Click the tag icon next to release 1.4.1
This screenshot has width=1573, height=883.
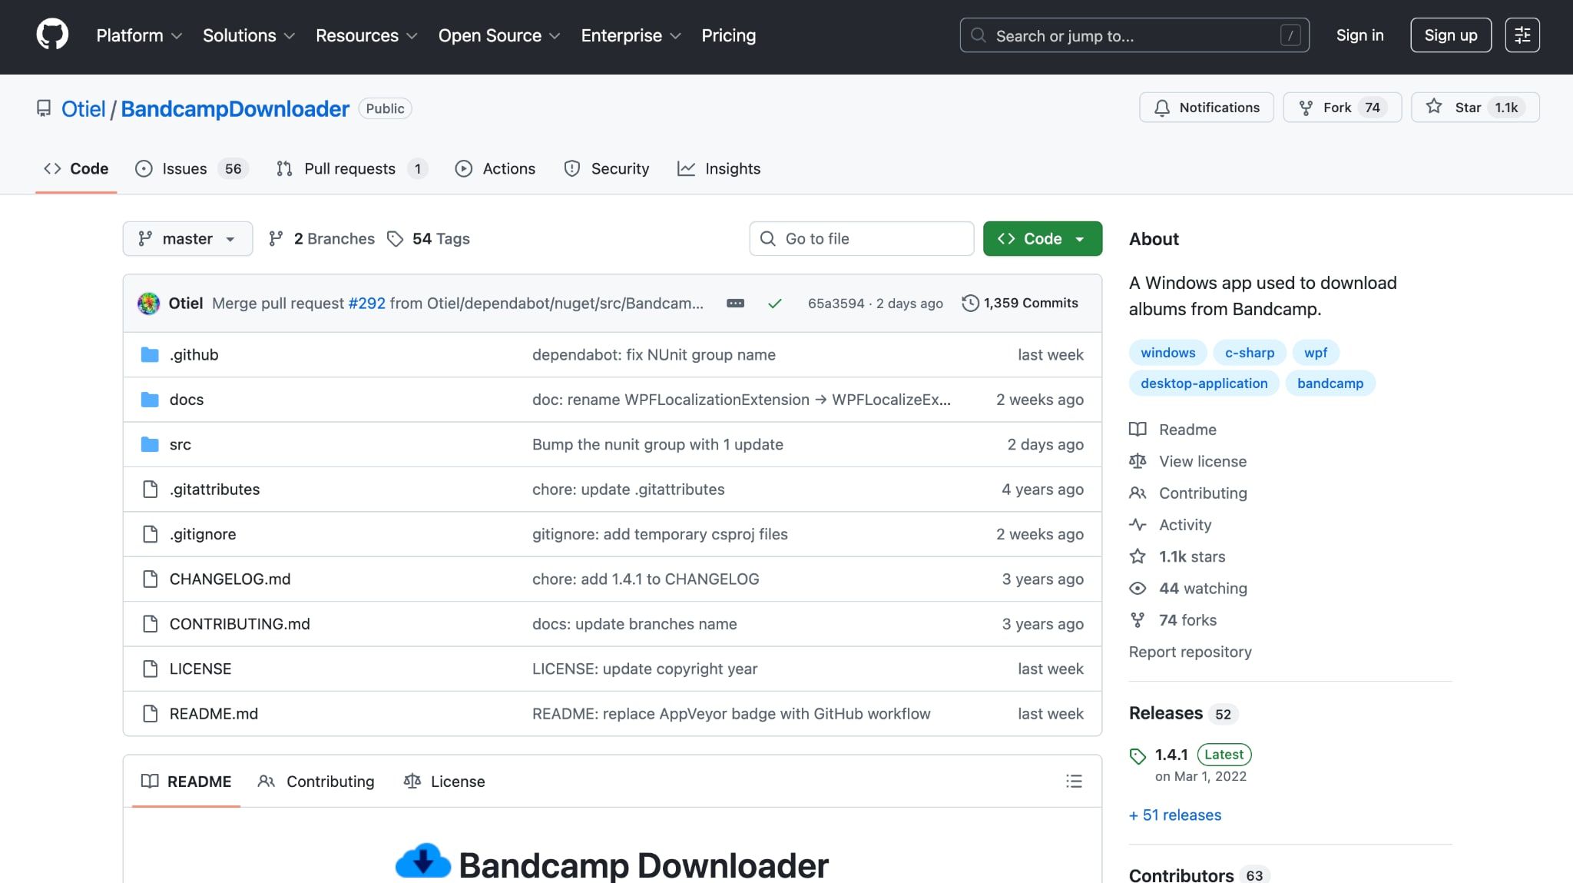tap(1137, 755)
